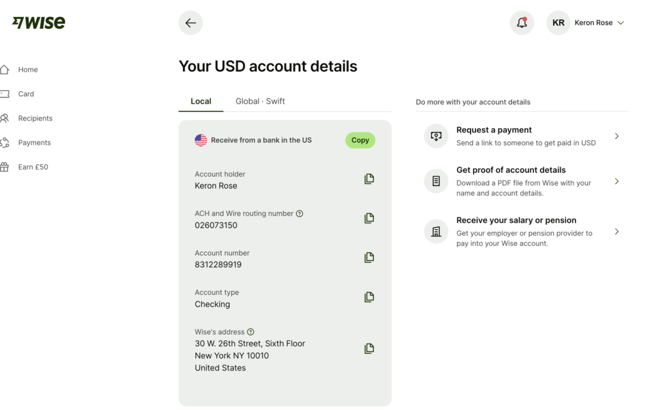
Task: Click the routing number help icon
Action: pyautogui.click(x=300, y=213)
